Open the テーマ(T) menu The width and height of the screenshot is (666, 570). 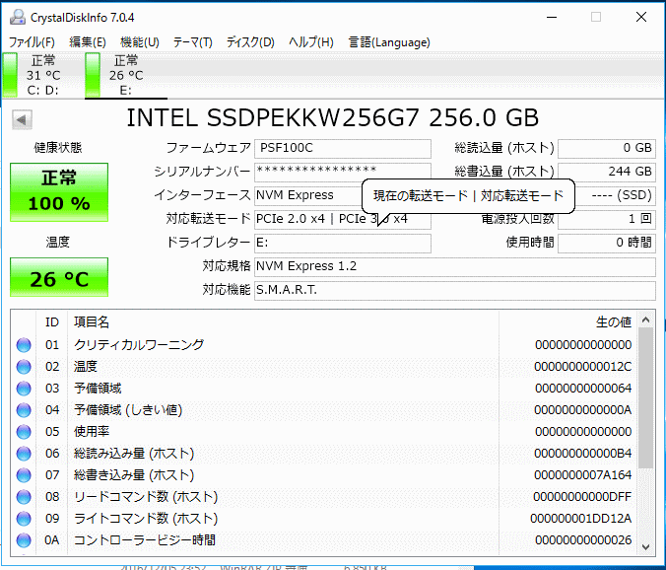pos(192,42)
